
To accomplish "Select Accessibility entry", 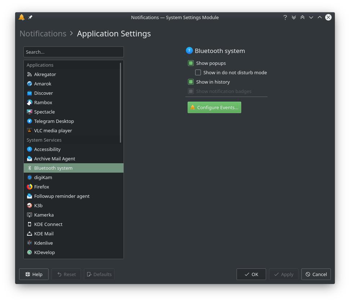I will click(x=74, y=150).
